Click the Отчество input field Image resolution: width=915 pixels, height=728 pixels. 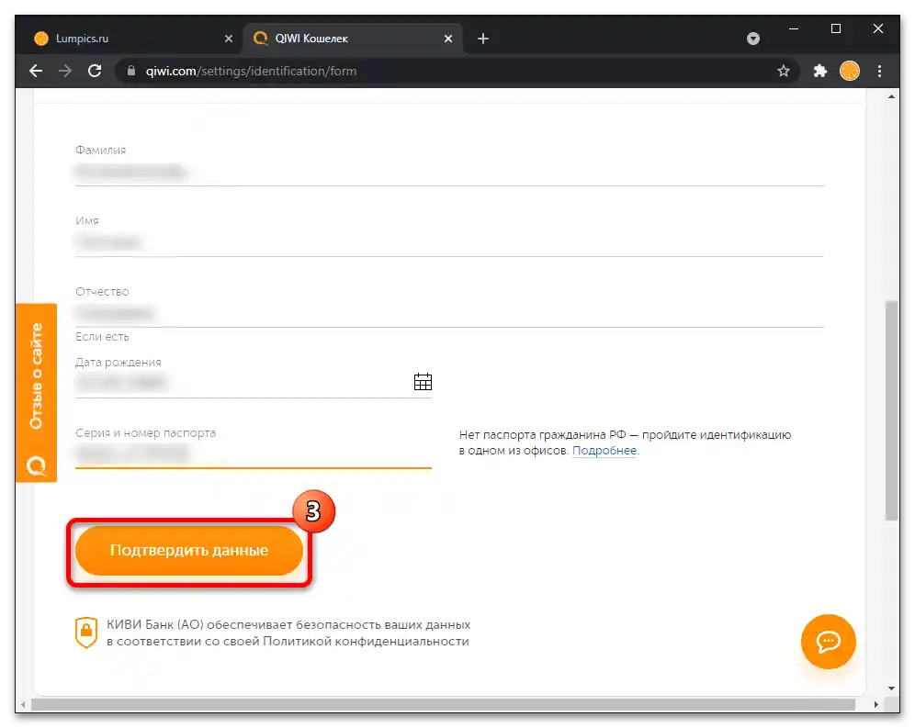(x=449, y=313)
